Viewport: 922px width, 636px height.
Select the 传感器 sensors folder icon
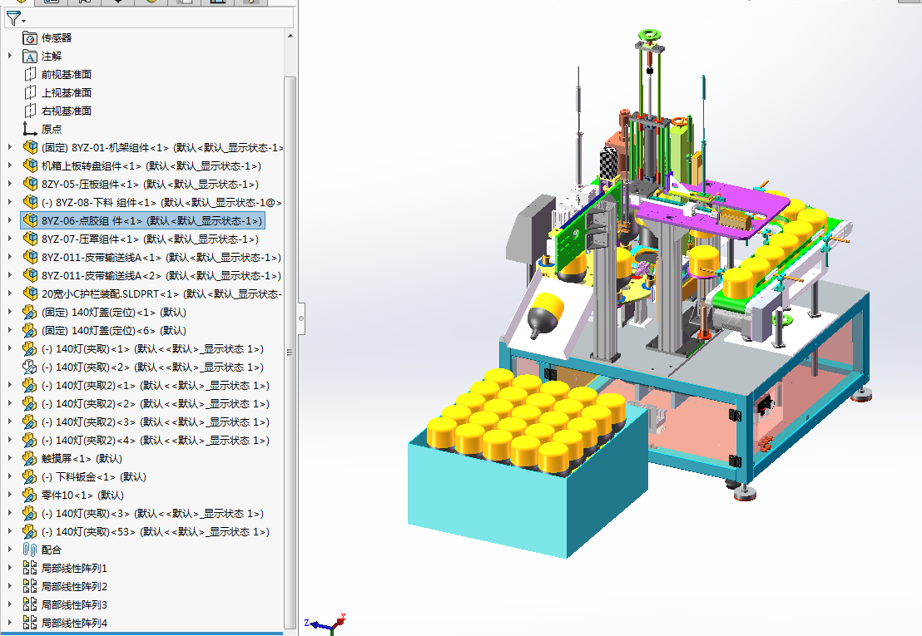29,38
